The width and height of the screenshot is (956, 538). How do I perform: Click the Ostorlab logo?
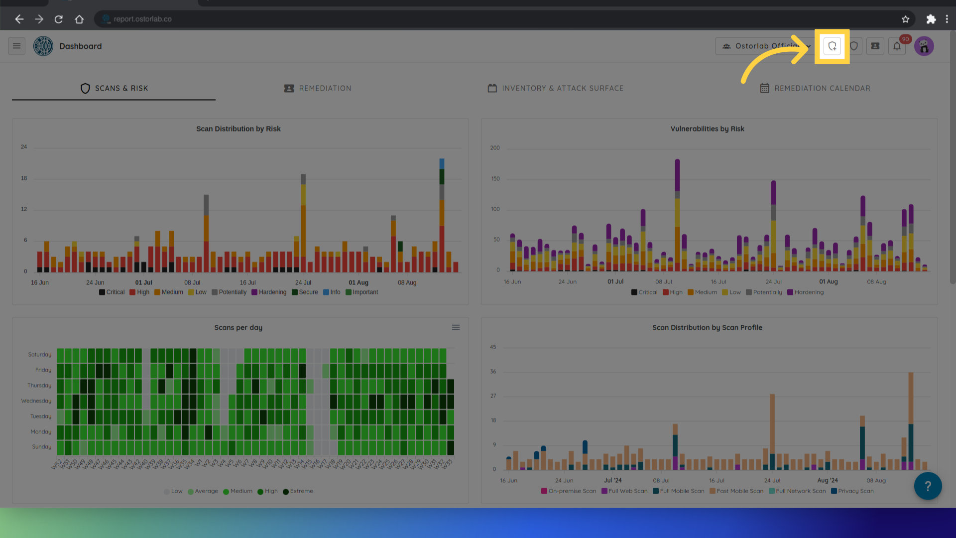tap(43, 46)
